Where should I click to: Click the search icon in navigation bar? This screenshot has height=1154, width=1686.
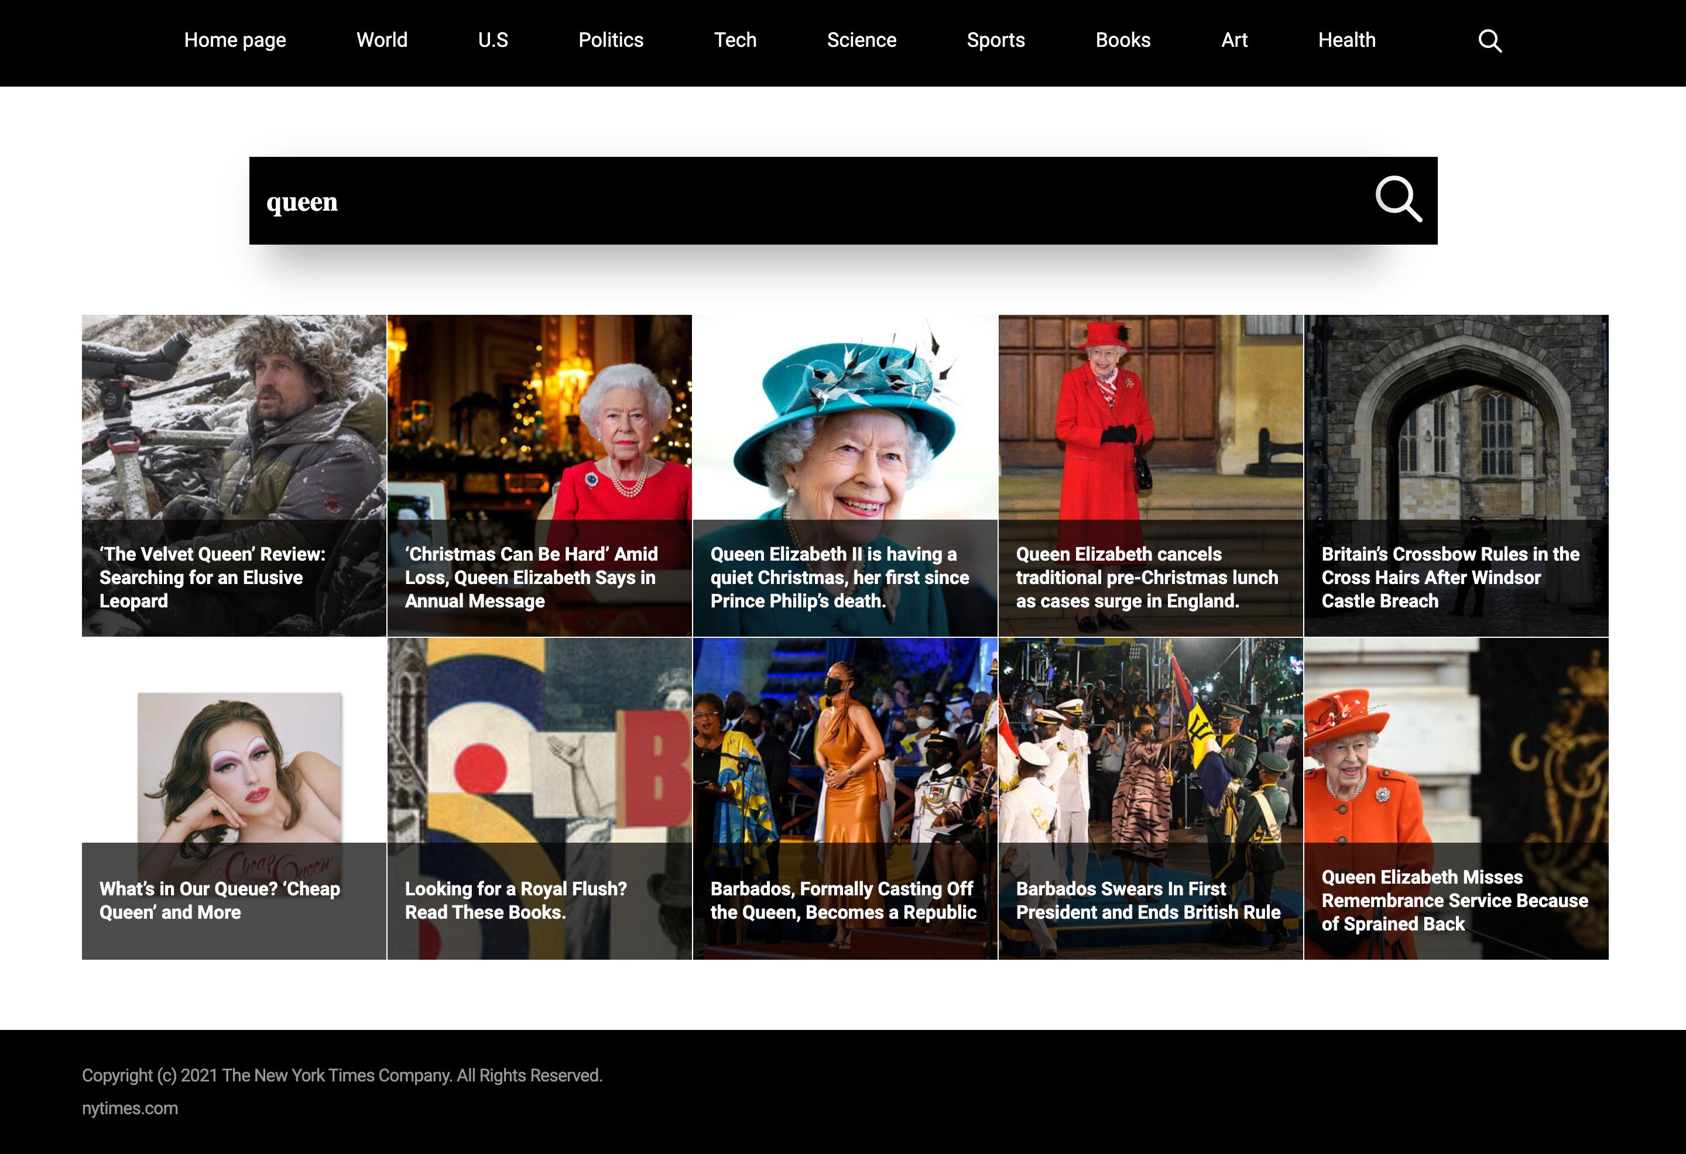point(1489,40)
